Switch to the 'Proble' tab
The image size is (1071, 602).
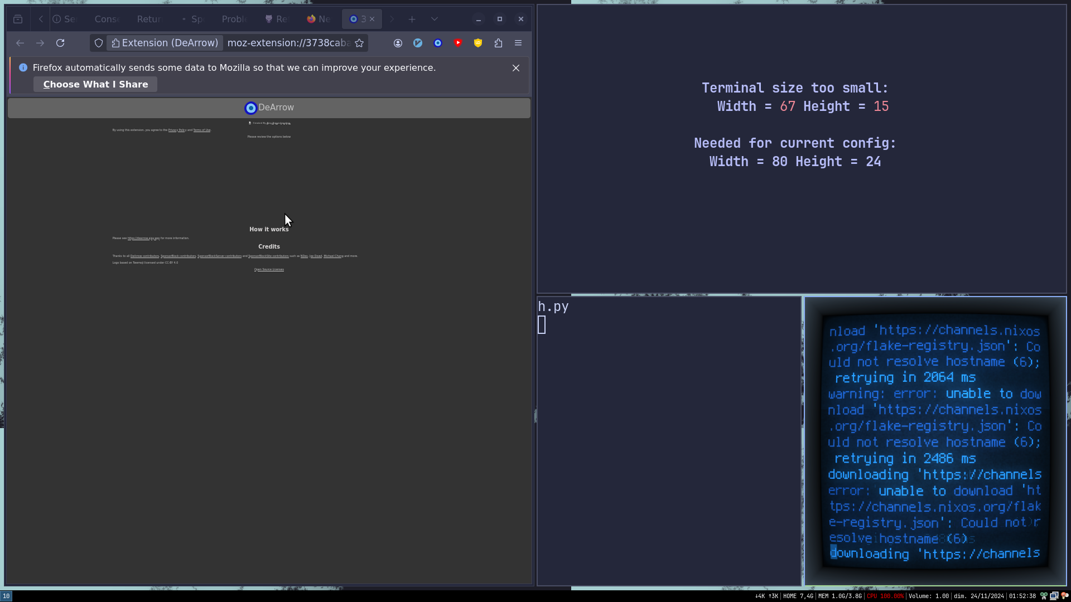[234, 19]
